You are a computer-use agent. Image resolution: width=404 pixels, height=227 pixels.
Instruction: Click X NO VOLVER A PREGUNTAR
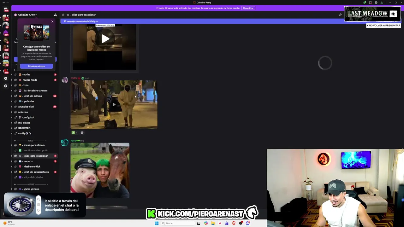tap(383, 26)
